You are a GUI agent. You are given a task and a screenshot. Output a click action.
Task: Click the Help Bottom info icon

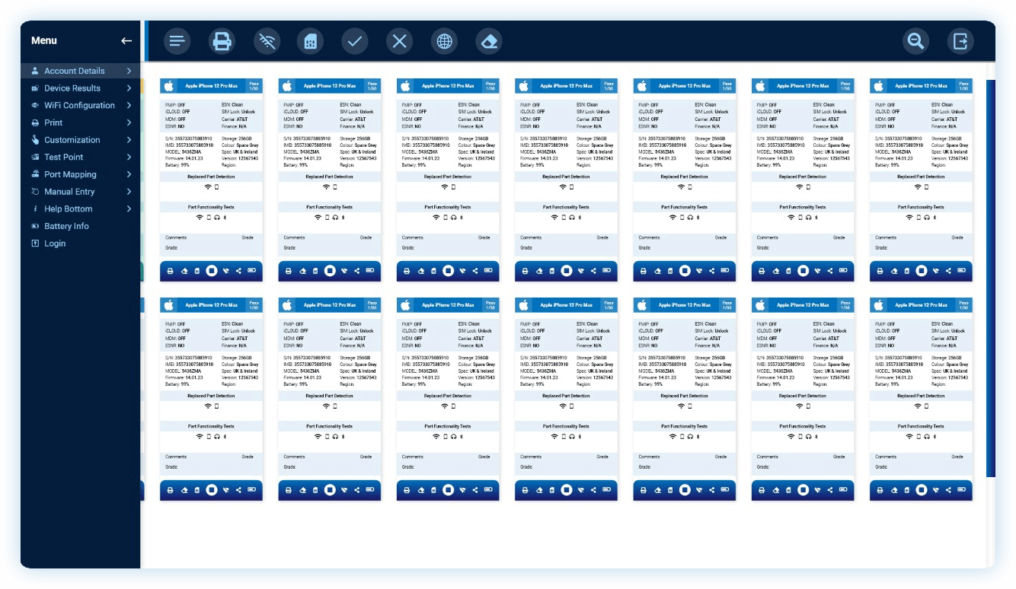[35, 209]
